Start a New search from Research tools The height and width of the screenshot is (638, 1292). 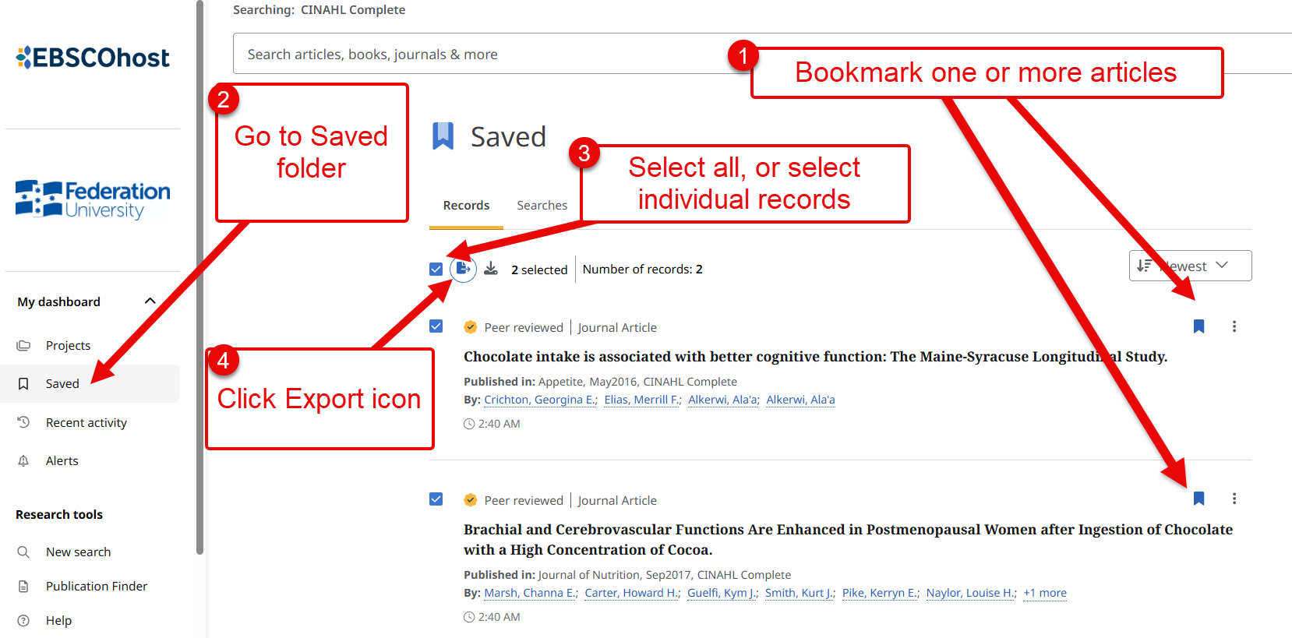77,552
